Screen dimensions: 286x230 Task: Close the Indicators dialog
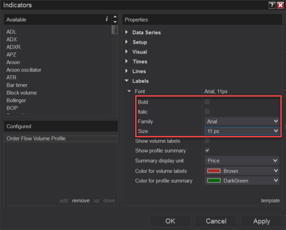pyautogui.click(x=280, y=5)
